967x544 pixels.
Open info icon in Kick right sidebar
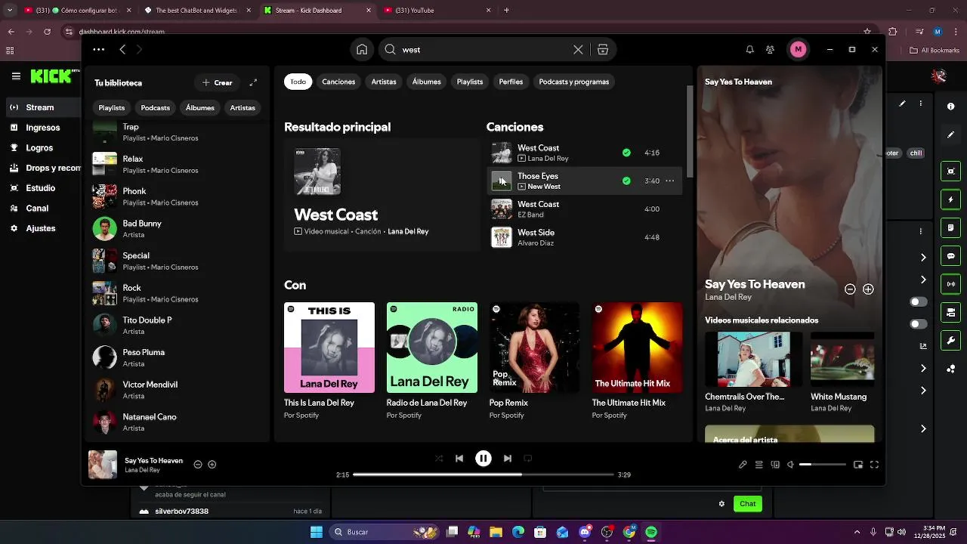pyautogui.click(x=950, y=107)
